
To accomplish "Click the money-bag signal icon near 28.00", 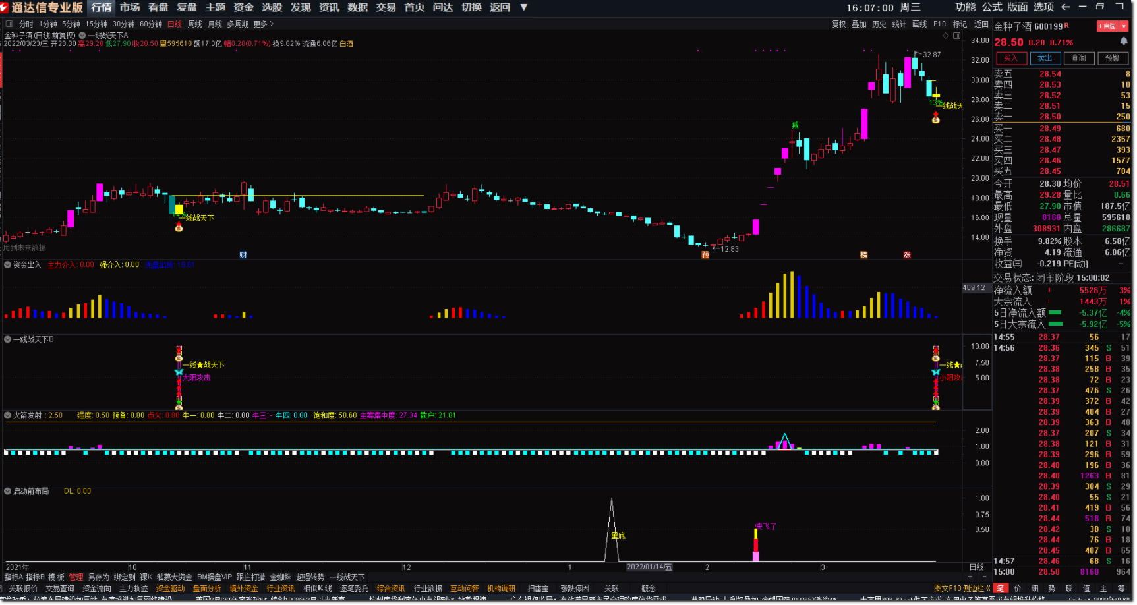I will tap(935, 118).
